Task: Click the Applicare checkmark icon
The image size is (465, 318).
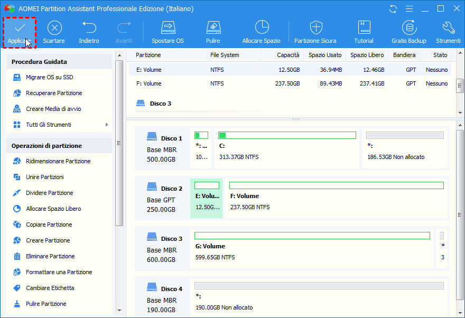Action: point(19,27)
